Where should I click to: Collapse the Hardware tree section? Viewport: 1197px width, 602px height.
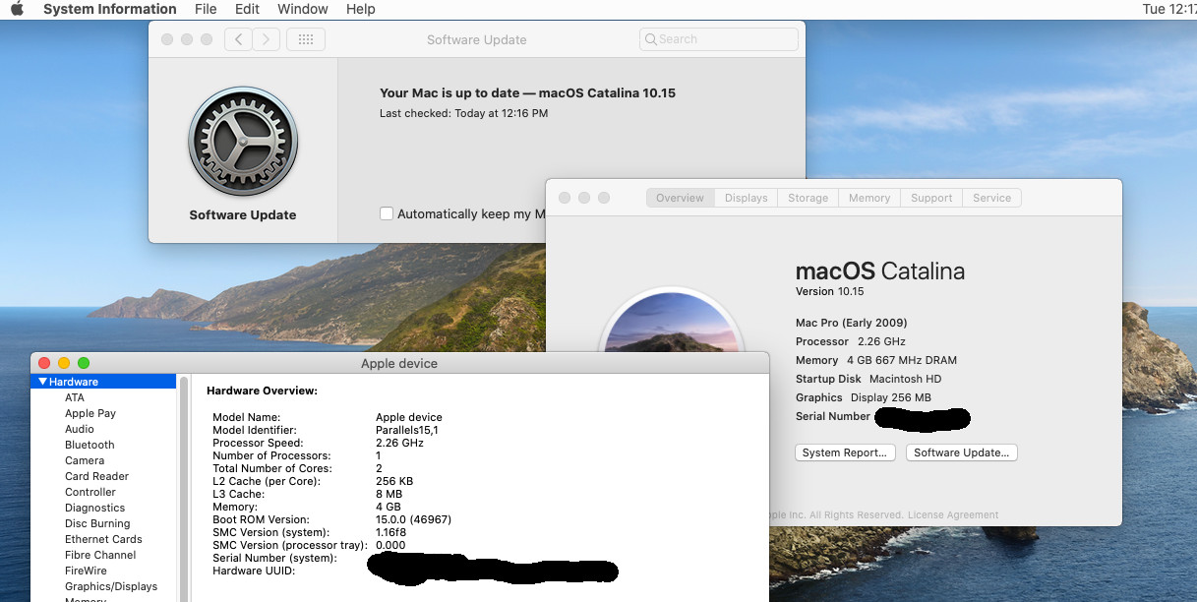(43, 382)
